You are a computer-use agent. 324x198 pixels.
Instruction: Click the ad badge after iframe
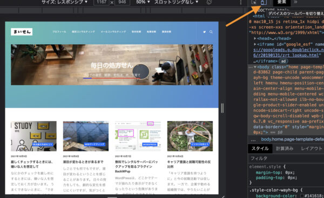coord(283,61)
